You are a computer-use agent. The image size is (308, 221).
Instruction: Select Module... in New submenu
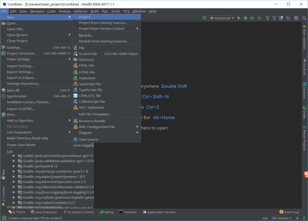point(107,36)
